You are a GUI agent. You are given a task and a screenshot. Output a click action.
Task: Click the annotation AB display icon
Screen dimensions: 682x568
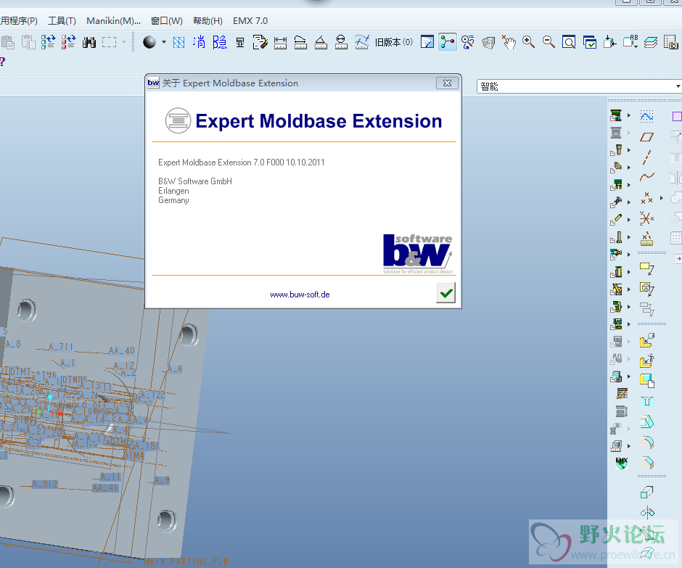pos(630,42)
